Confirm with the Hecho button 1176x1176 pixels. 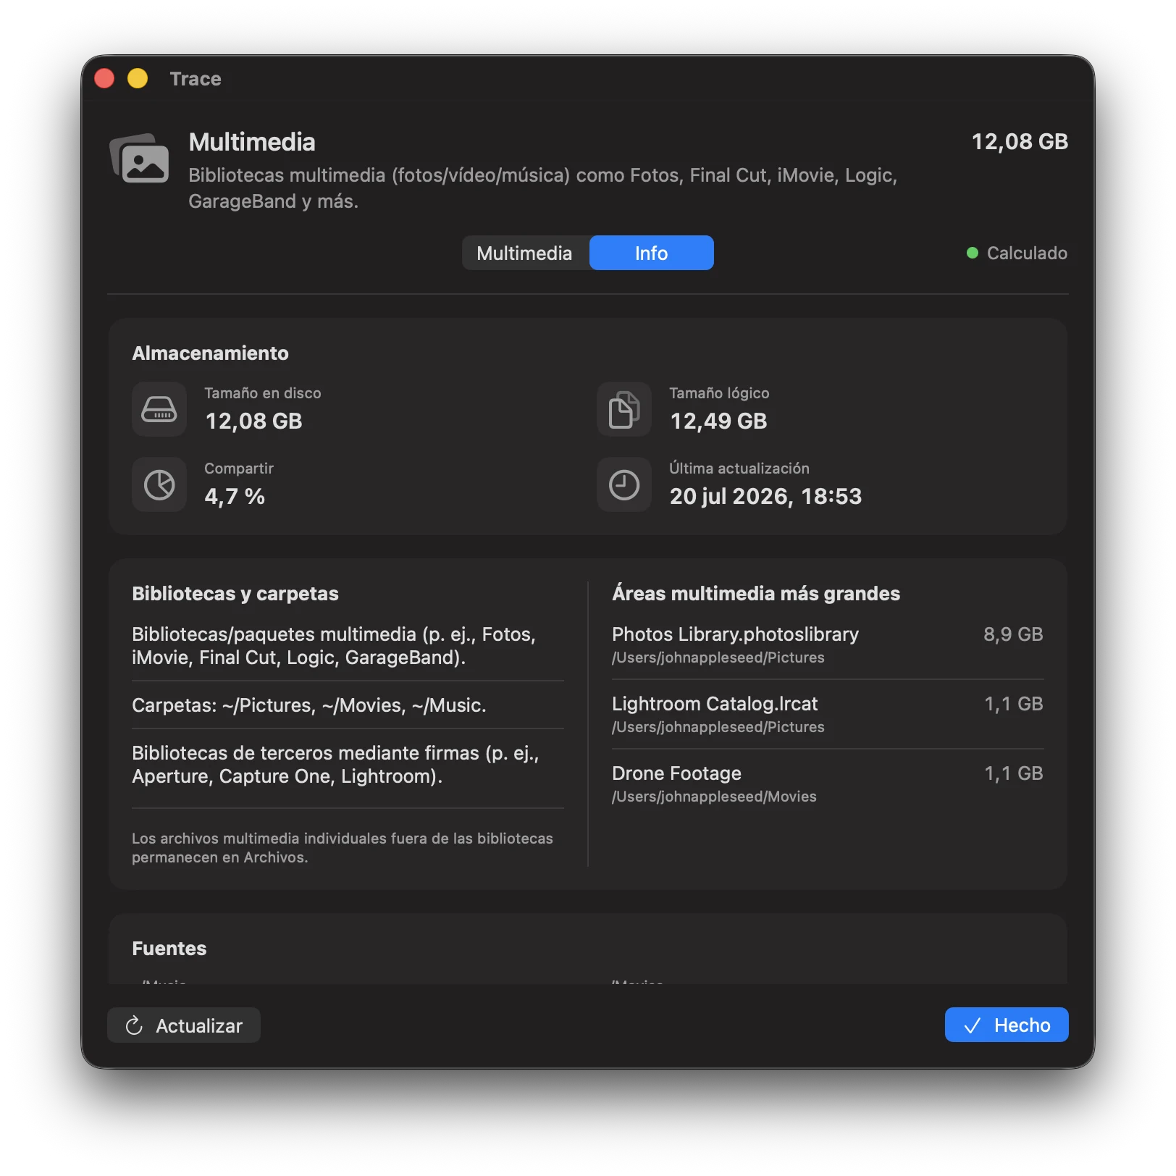1007,1025
